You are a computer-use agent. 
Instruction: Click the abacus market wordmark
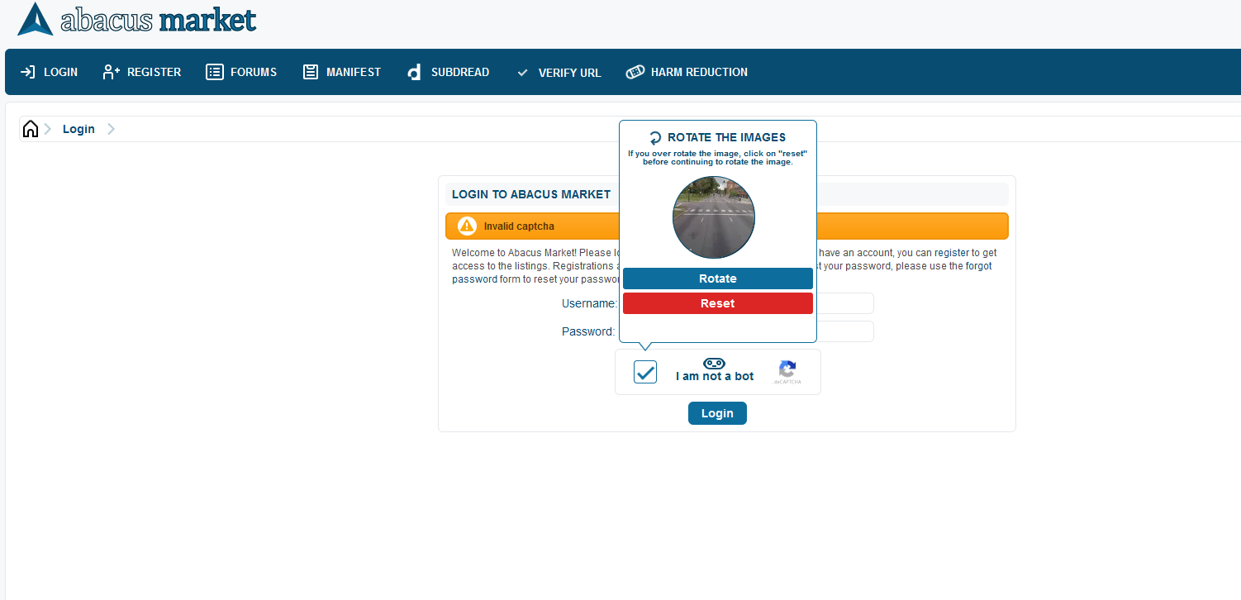point(159,20)
